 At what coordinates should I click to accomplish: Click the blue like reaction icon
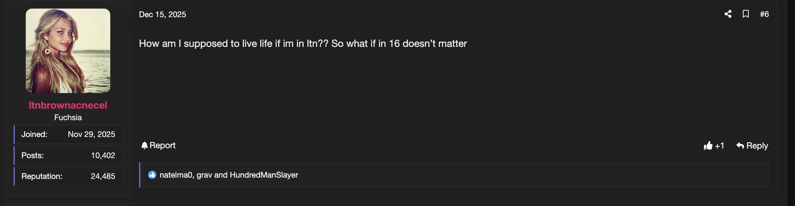152,175
